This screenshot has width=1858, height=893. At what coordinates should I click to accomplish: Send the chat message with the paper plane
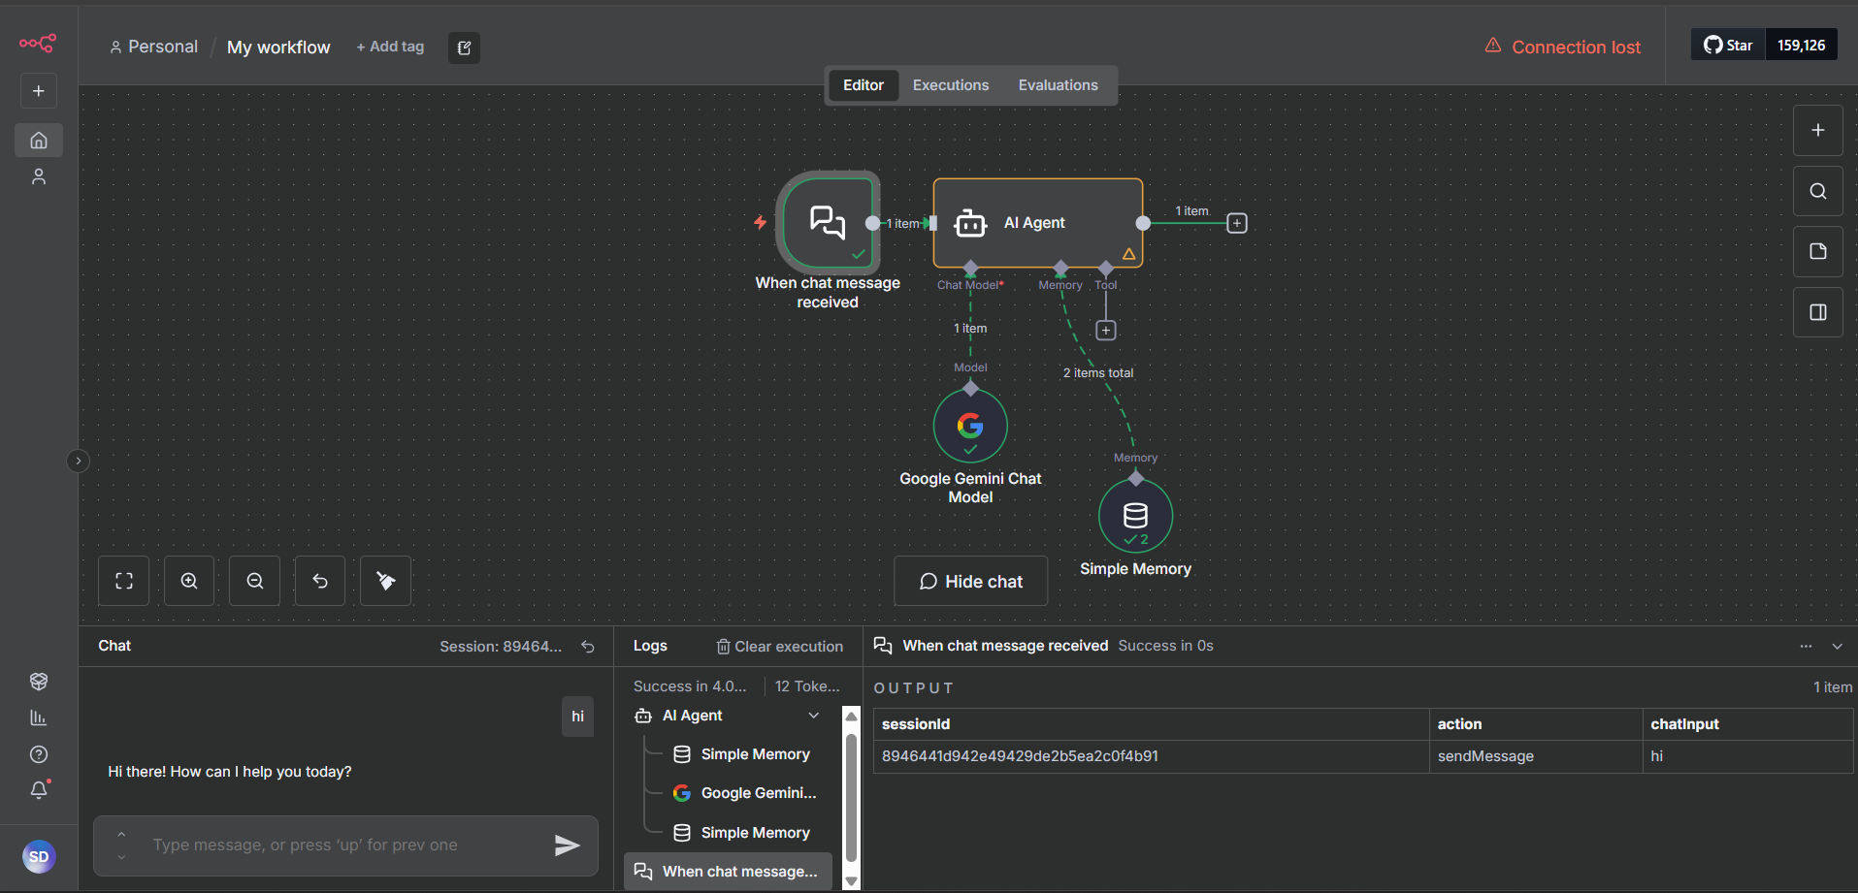tap(568, 845)
